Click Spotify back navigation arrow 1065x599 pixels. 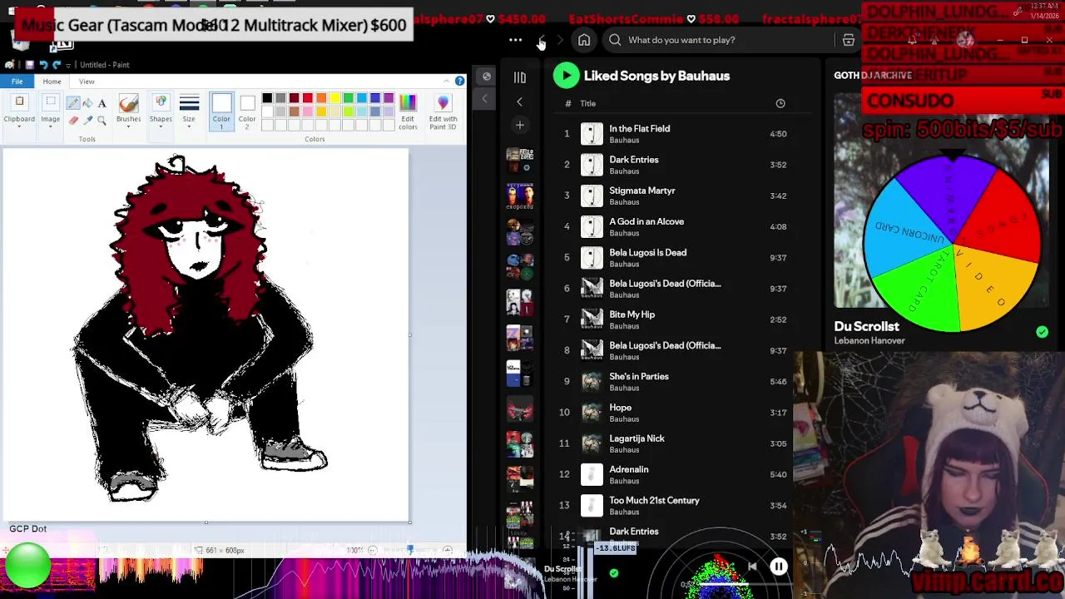[542, 40]
